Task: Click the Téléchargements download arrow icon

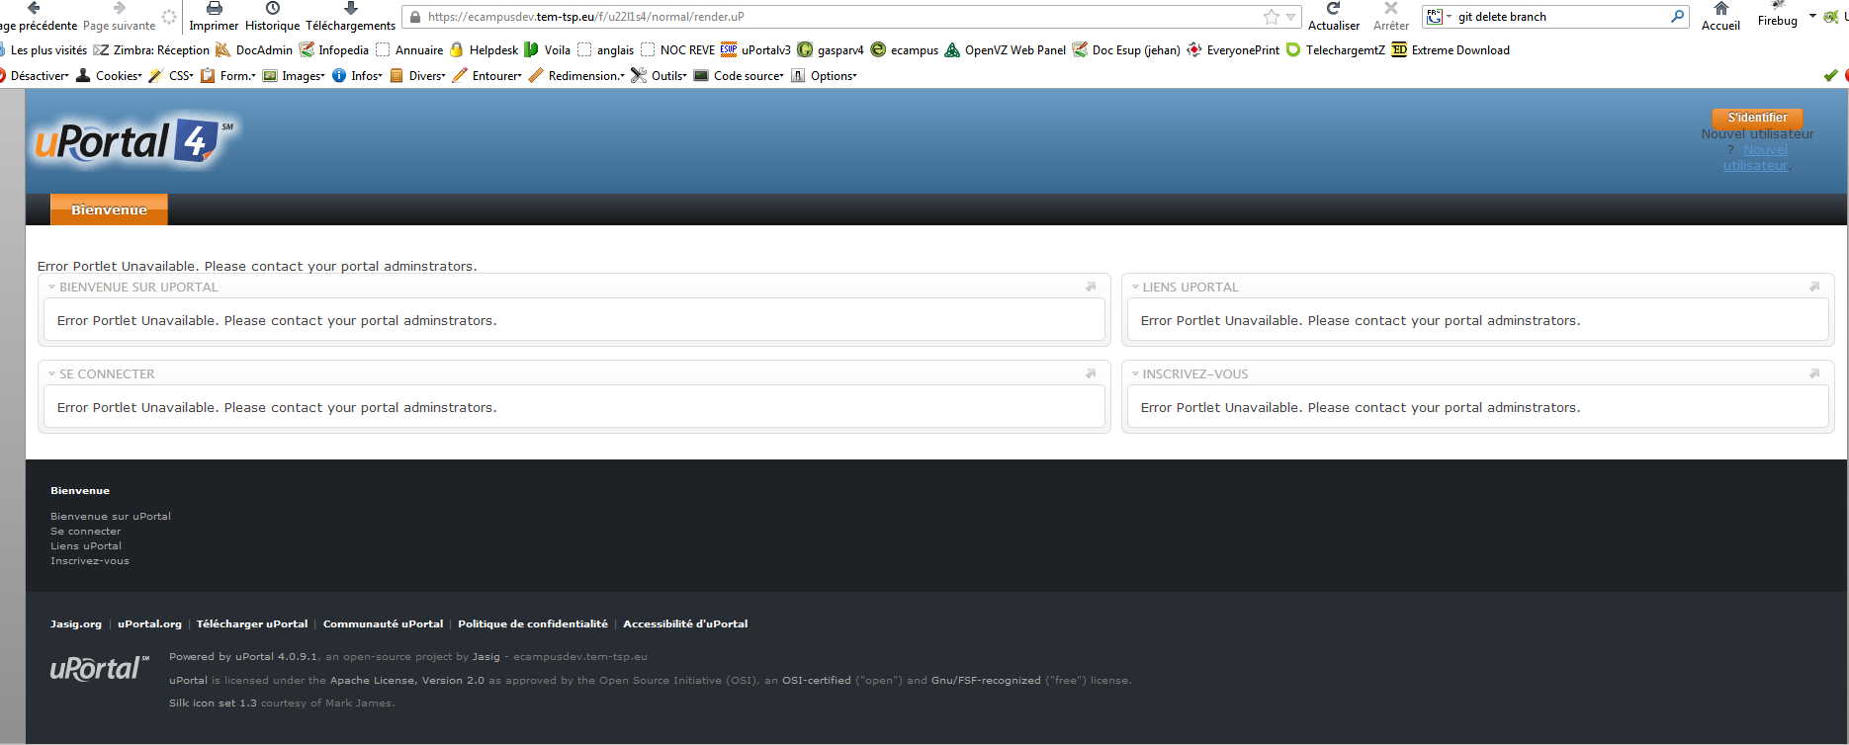Action: 350,9
